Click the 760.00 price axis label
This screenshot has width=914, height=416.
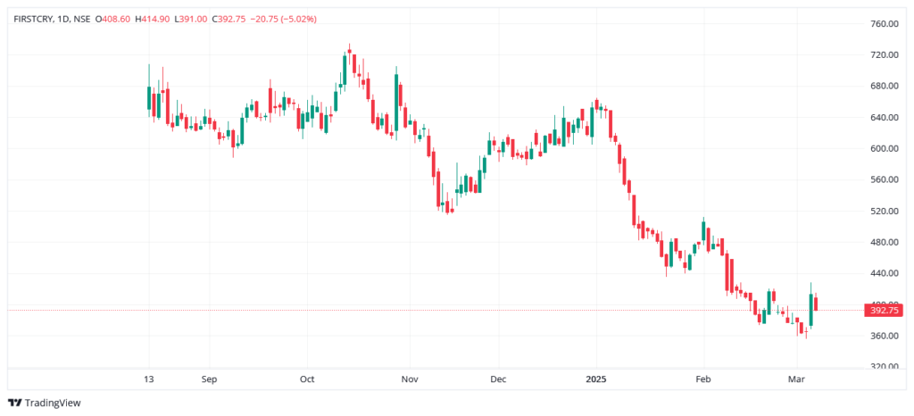point(883,24)
